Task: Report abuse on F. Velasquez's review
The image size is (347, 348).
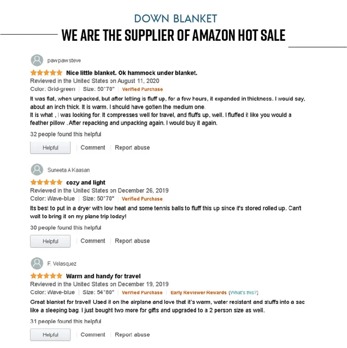Action: [x=132, y=335]
